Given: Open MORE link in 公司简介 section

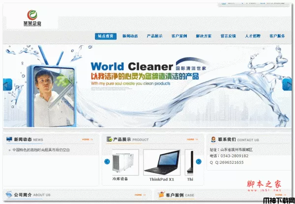Looking at the screenshot, I should click(x=140, y=195).
